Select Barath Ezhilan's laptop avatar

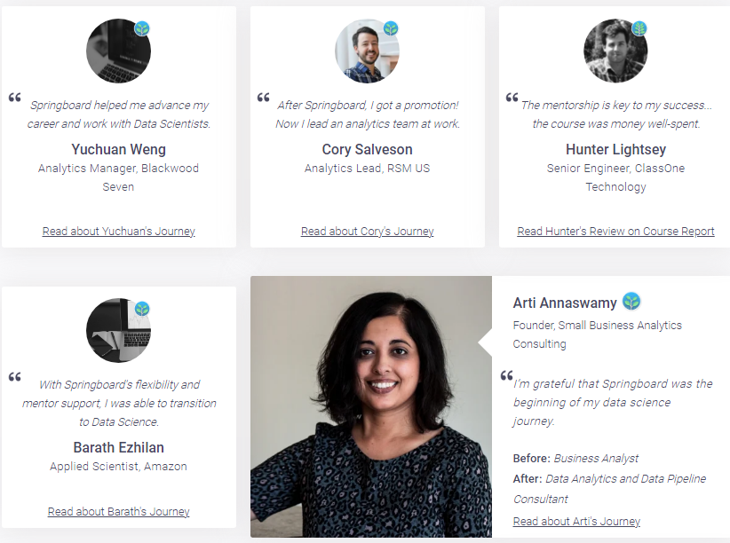116,332
